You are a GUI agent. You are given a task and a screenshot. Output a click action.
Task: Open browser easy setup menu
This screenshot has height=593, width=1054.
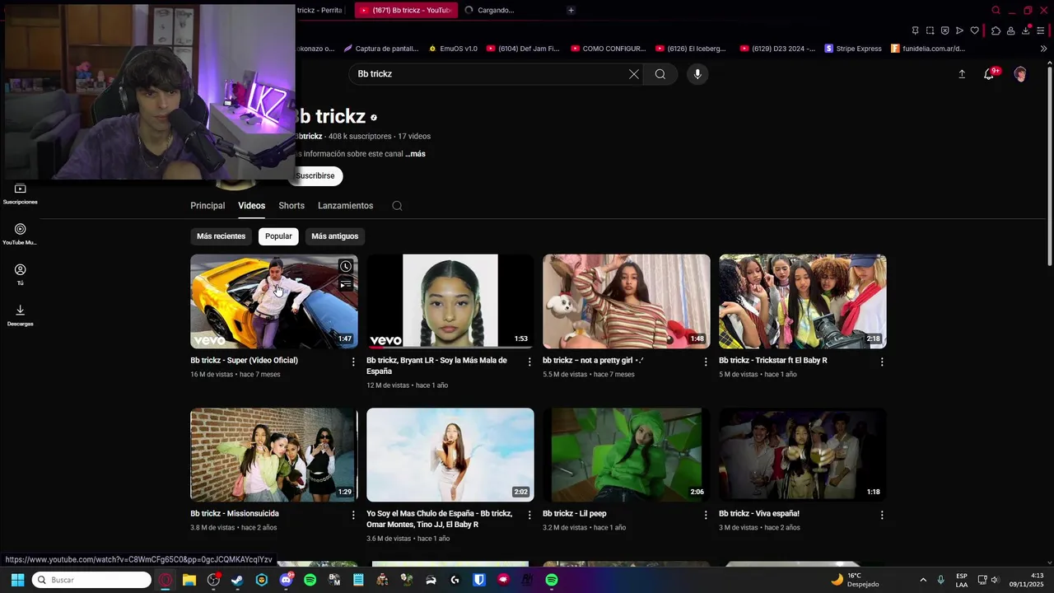tap(1041, 30)
